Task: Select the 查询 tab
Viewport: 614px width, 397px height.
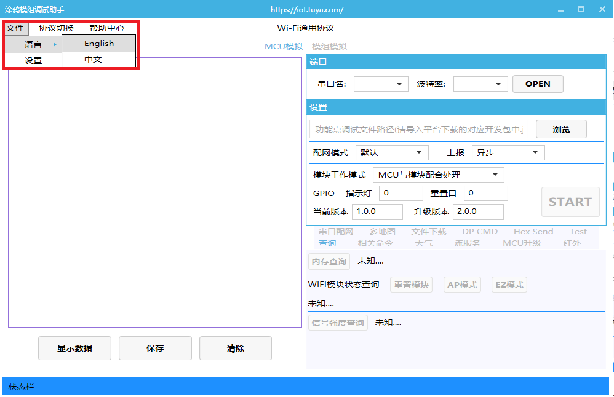Action: click(327, 243)
